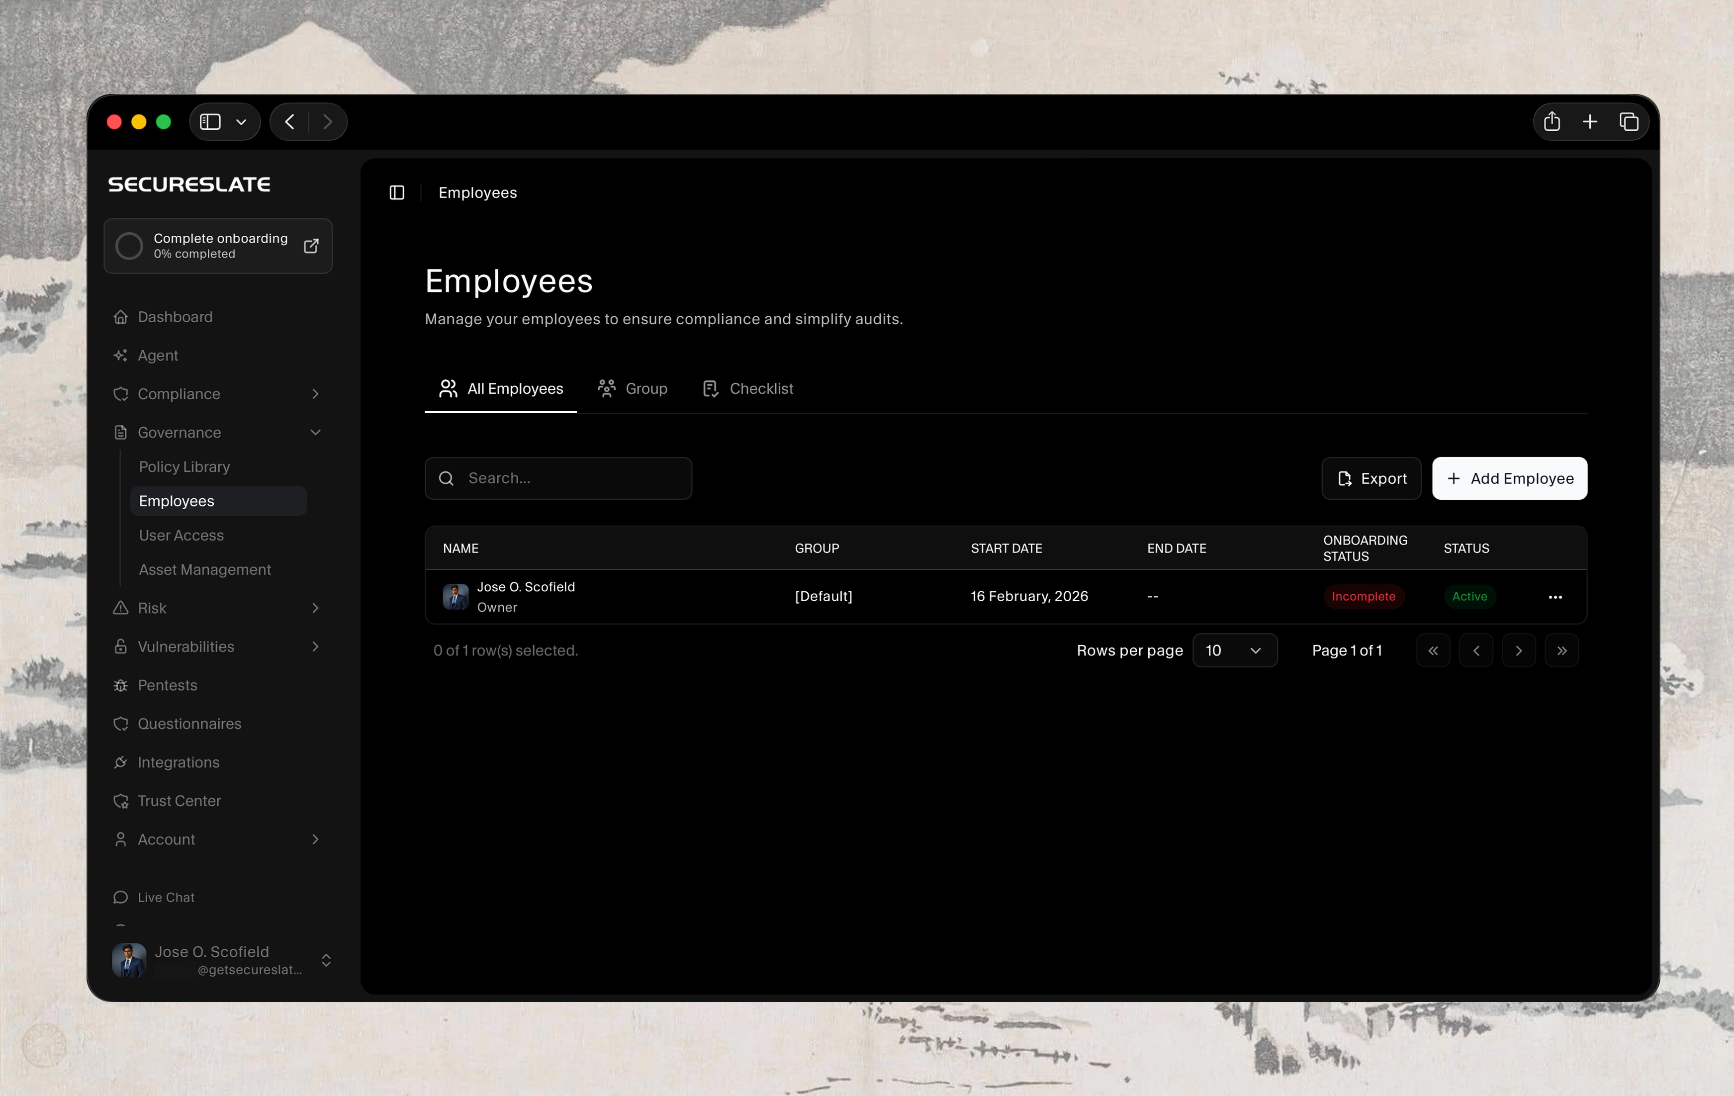
Task: Expand the Compliance menu chevron
Action: point(315,394)
